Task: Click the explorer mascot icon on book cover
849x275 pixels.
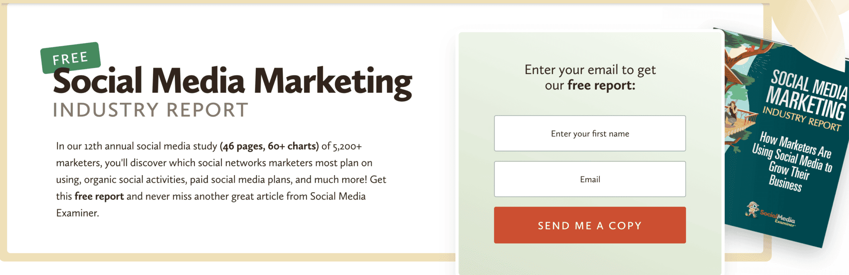Action: [752, 209]
